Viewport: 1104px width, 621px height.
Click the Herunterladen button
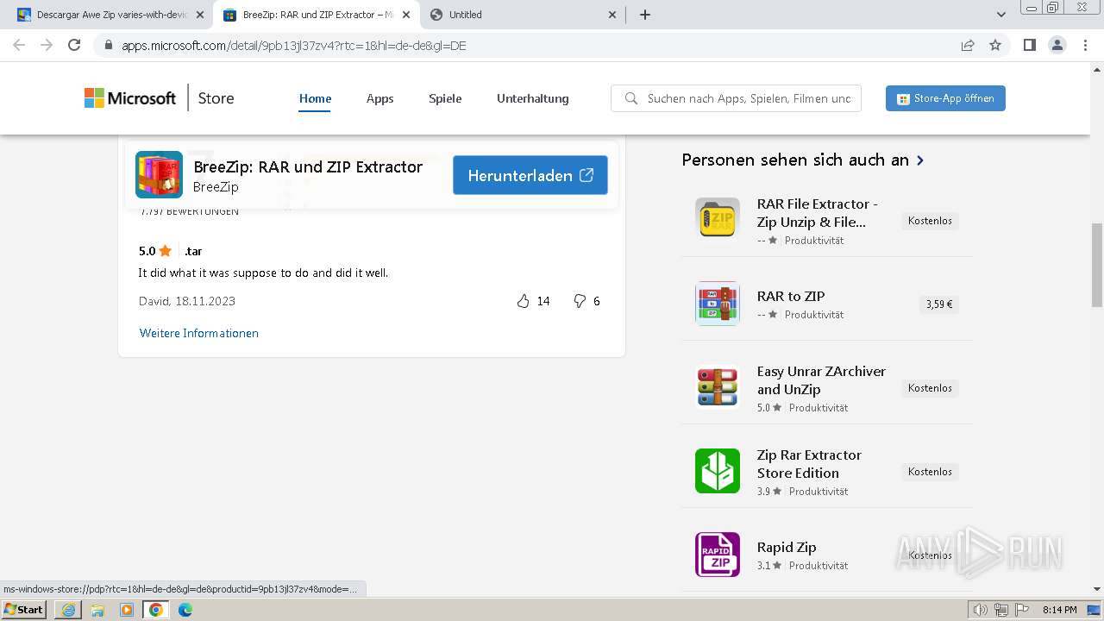530,175
